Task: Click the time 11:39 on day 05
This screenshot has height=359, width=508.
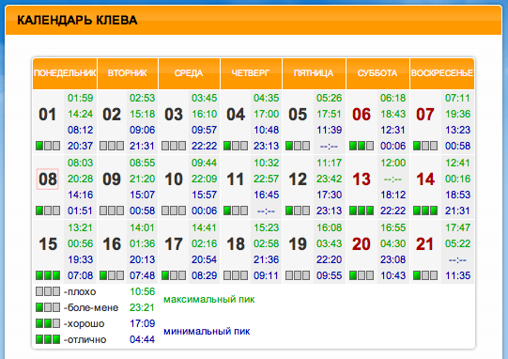Action: point(330,130)
